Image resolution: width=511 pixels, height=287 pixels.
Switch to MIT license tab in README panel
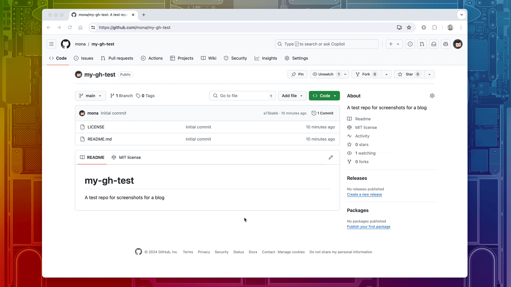pos(126,157)
